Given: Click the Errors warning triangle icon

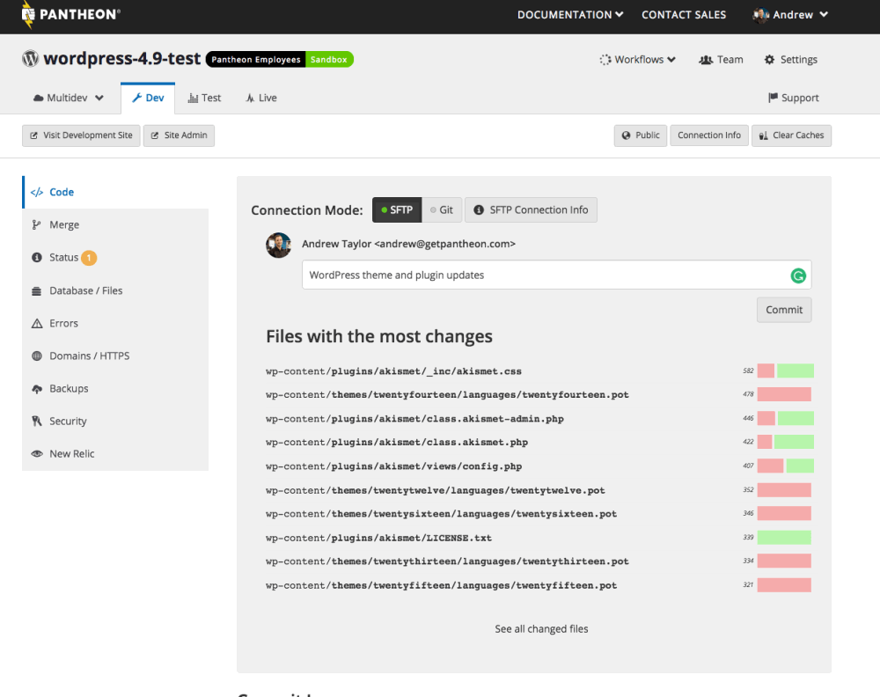Looking at the screenshot, I should click(37, 323).
